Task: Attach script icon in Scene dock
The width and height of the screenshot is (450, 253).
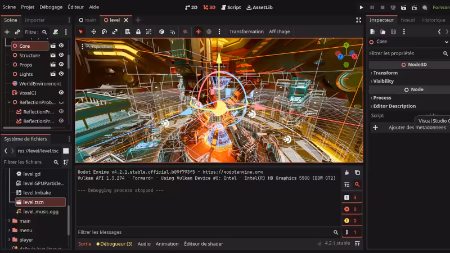Action: (x=56, y=32)
